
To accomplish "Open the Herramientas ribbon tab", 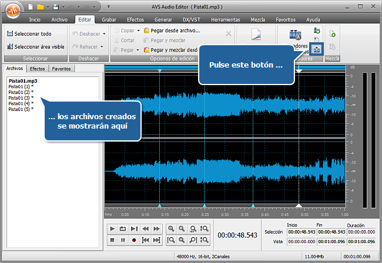I will click(226, 20).
